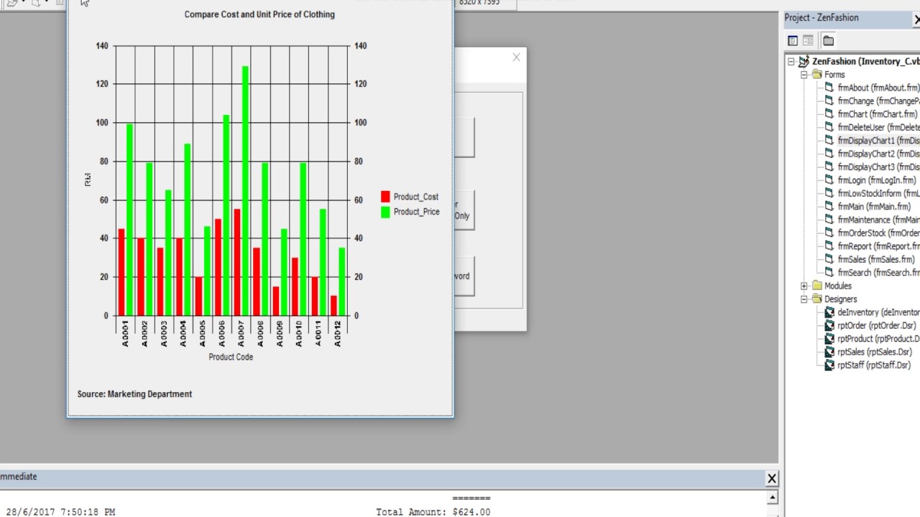The height and width of the screenshot is (517, 920).
Task: Click the tallest green bar for A0007
Action: point(245,190)
